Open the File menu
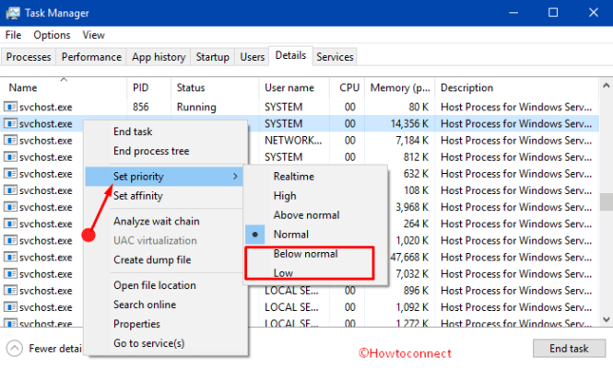The height and width of the screenshot is (368, 613). tap(14, 35)
